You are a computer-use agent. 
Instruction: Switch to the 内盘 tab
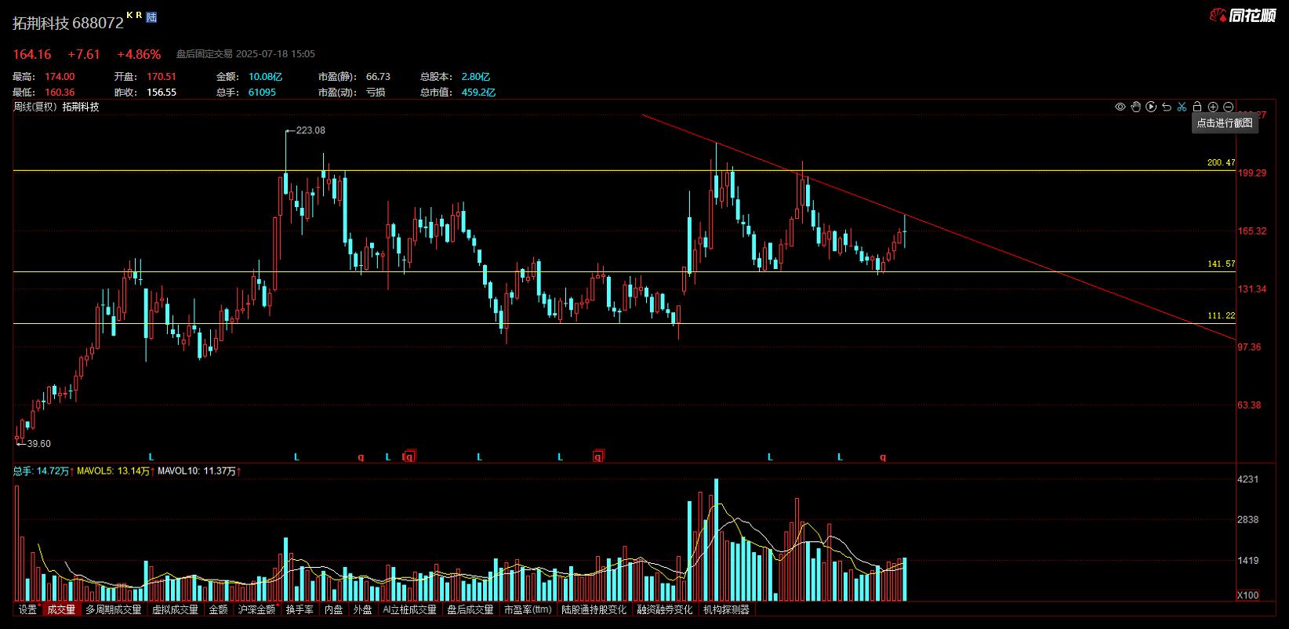click(333, 609)
